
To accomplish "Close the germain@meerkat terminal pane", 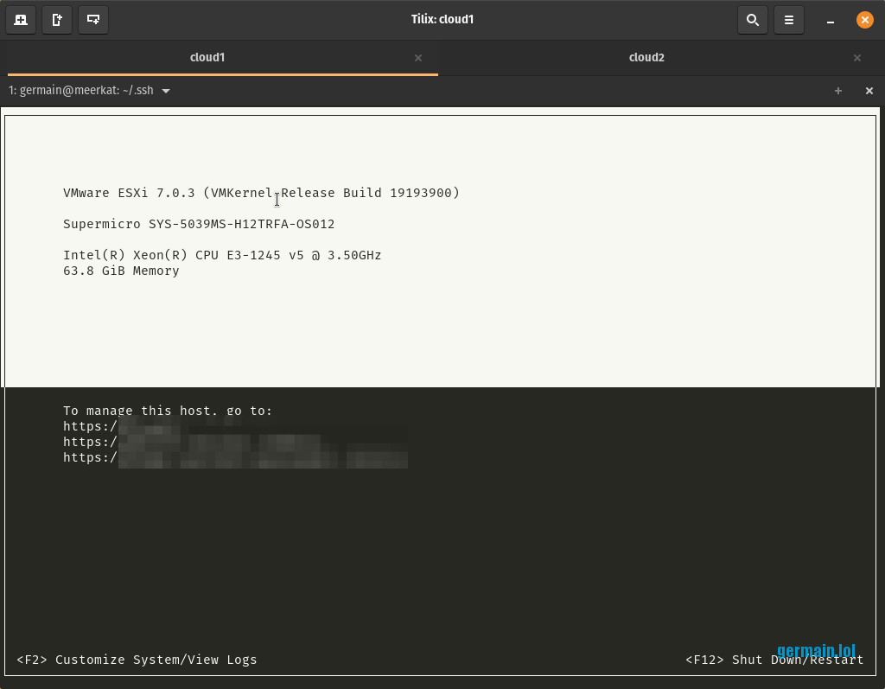I will click(x=869, y=91).
